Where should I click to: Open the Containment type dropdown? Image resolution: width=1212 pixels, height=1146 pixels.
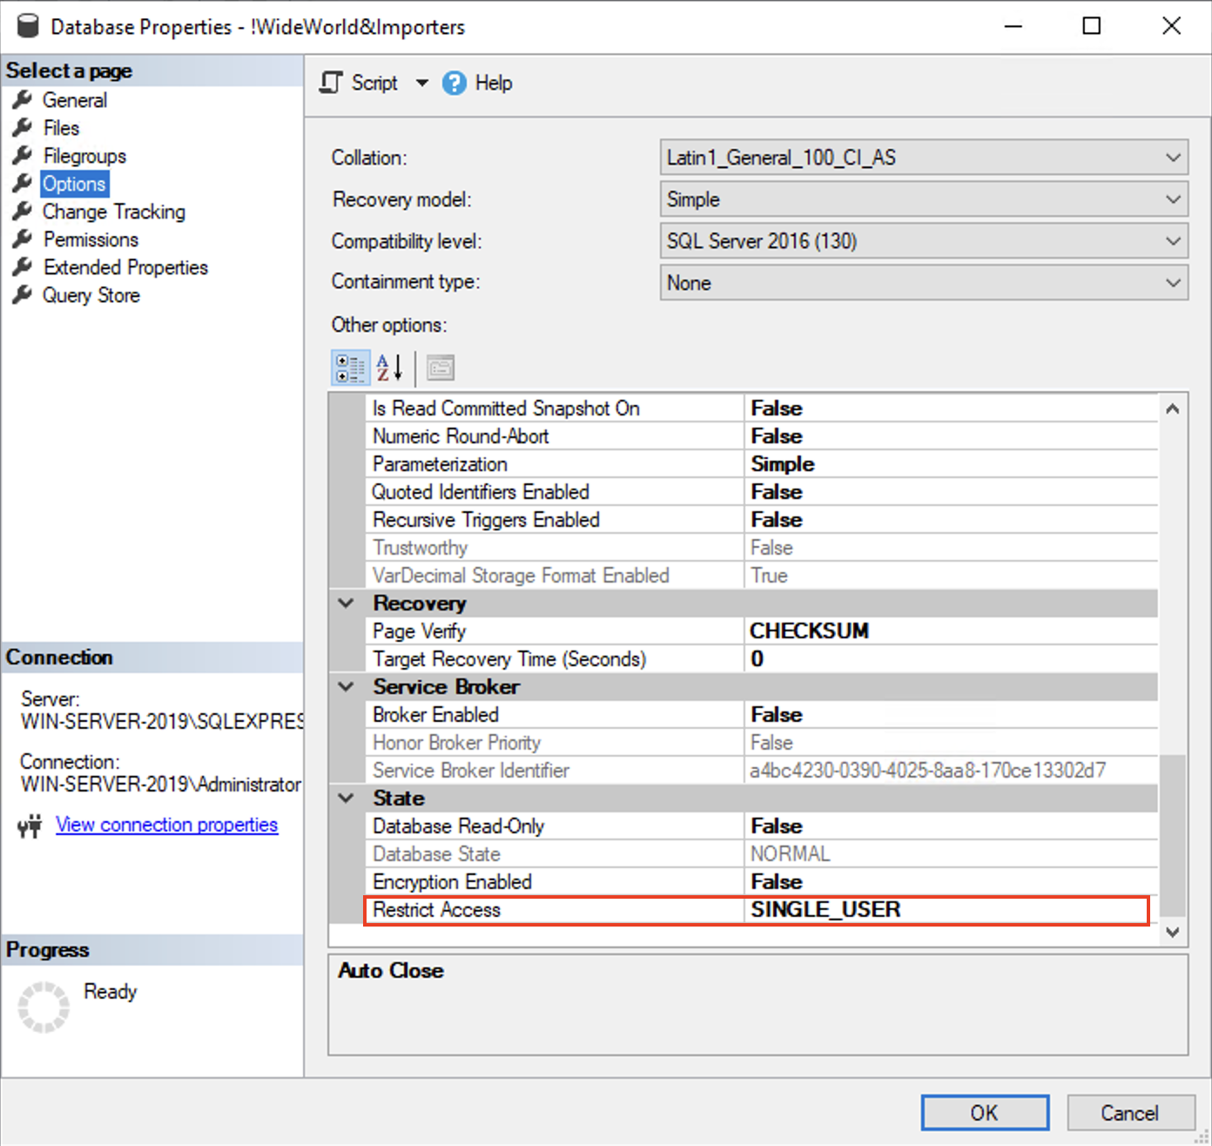(x=924, y=283)
